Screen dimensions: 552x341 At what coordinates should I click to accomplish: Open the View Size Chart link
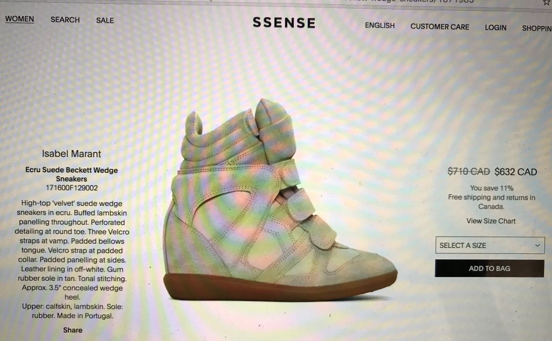click(x=491, y=221)
